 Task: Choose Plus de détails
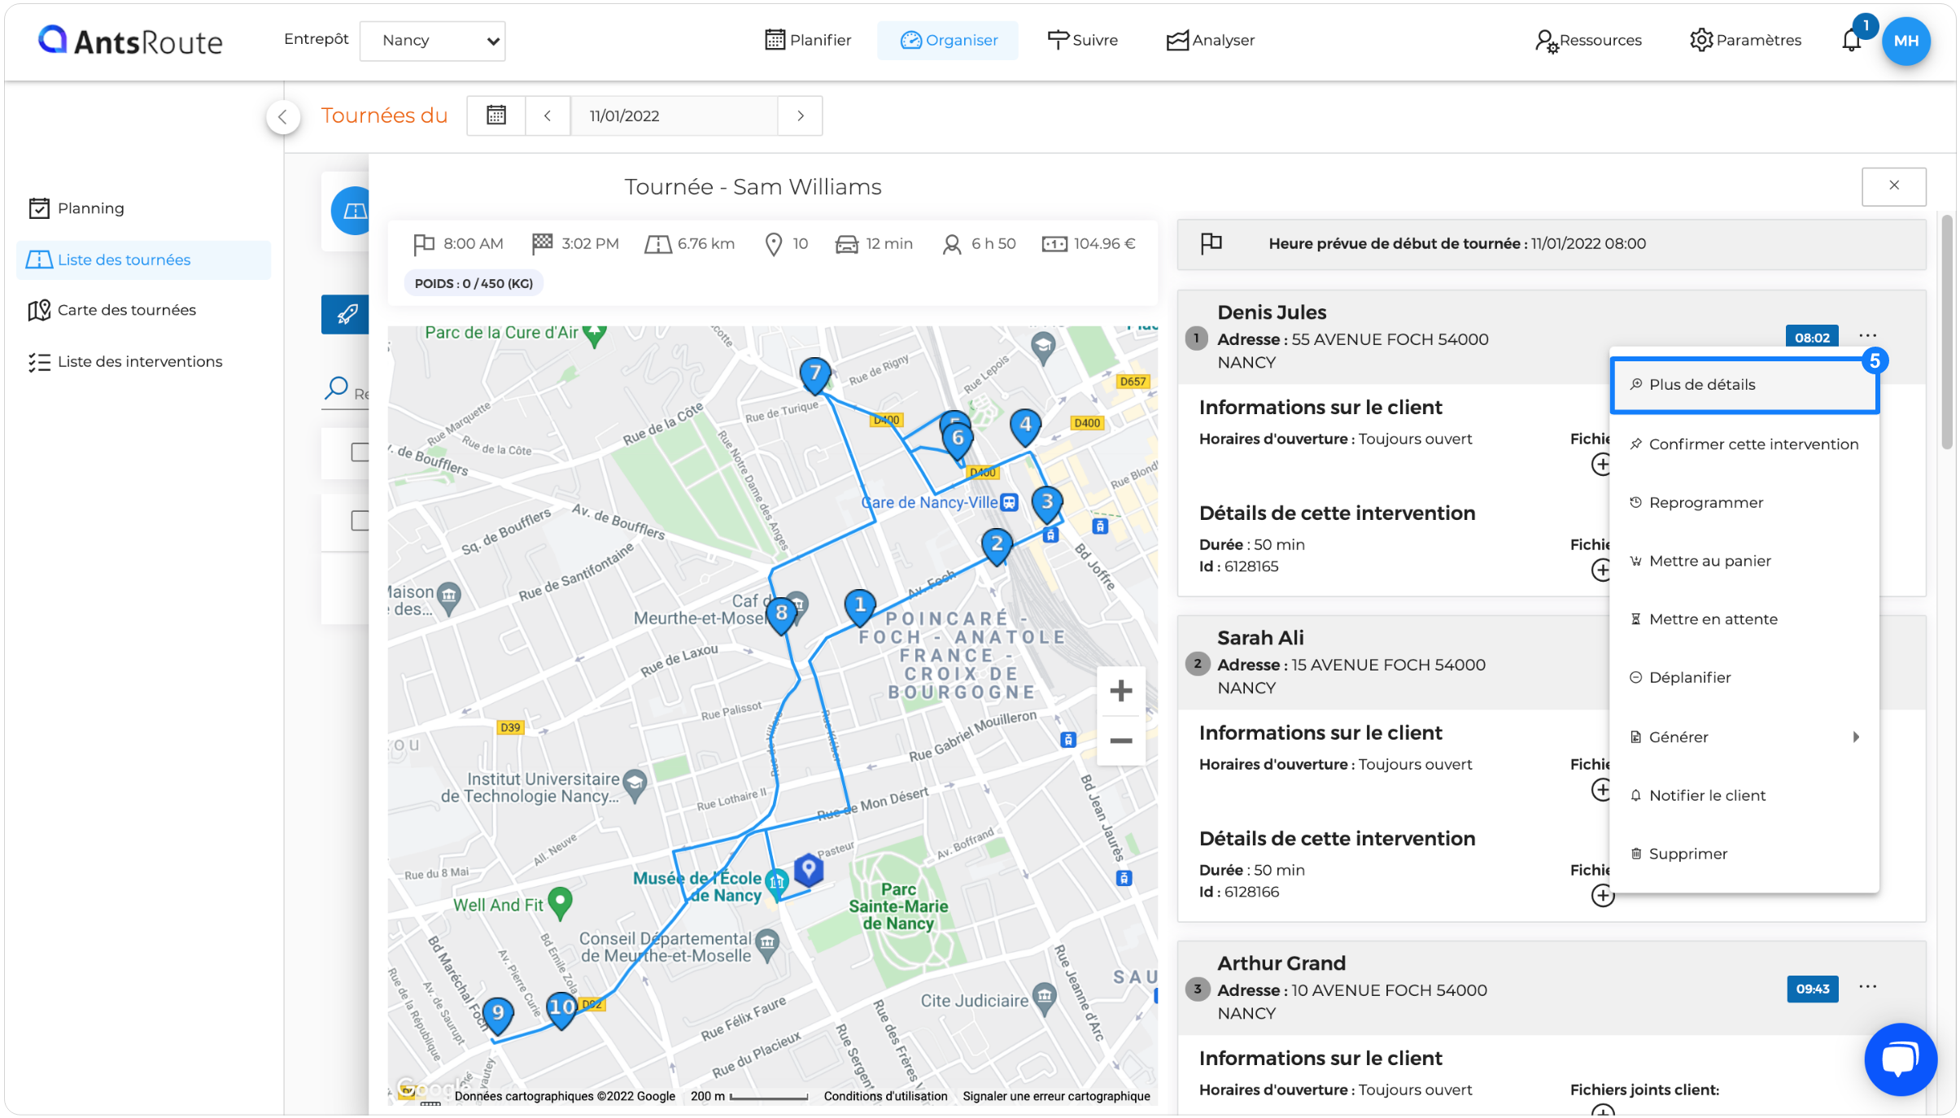[x=1744, y=386]
